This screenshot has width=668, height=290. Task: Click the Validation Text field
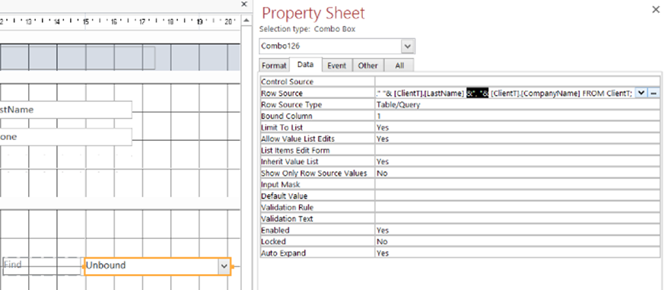517,218
